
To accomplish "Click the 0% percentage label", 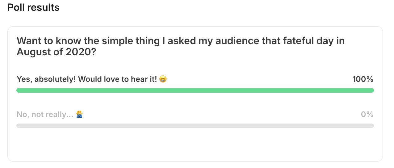I will click(367, 115).
